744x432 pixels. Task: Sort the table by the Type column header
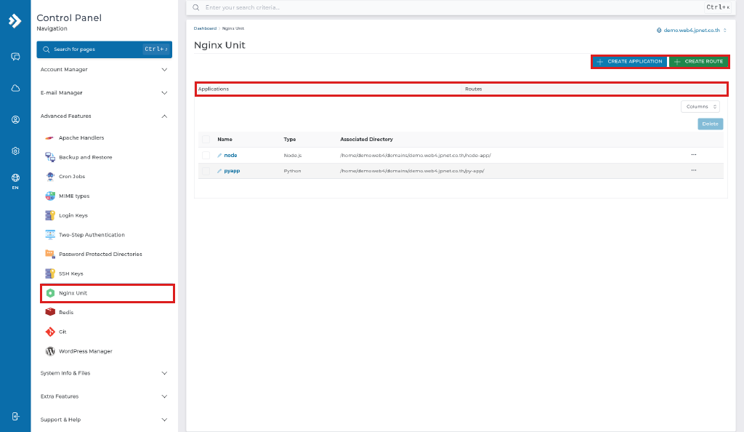290,140
